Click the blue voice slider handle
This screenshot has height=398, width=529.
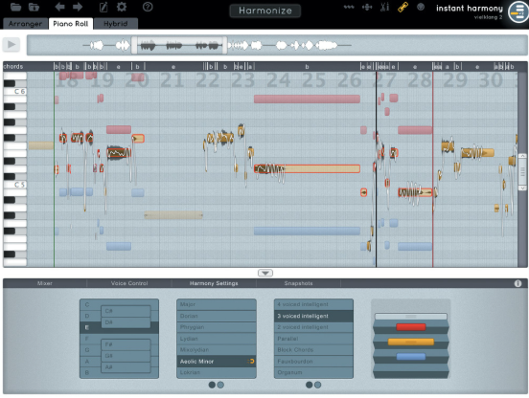[x=410, y=357]
